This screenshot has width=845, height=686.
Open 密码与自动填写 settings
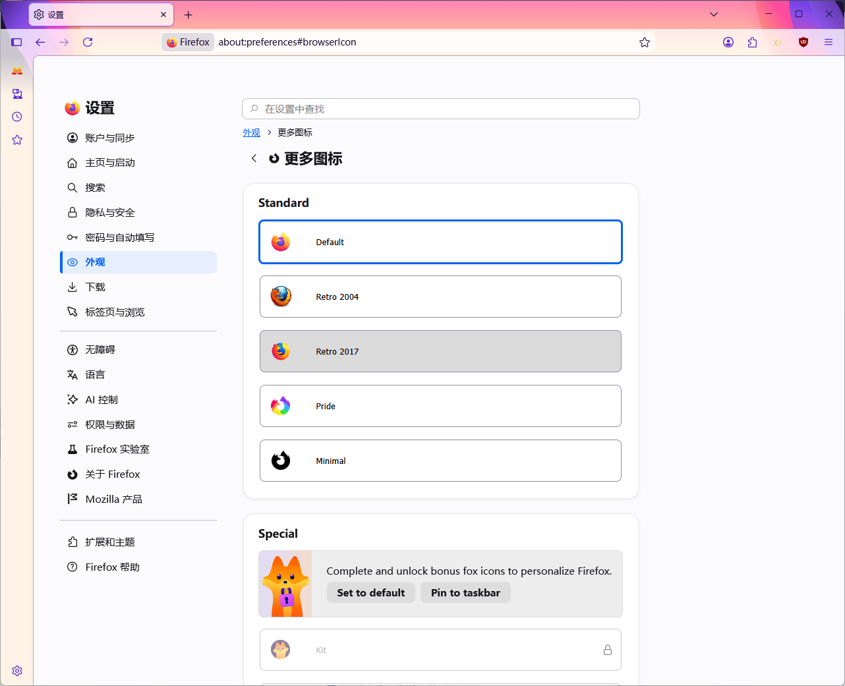138,237
